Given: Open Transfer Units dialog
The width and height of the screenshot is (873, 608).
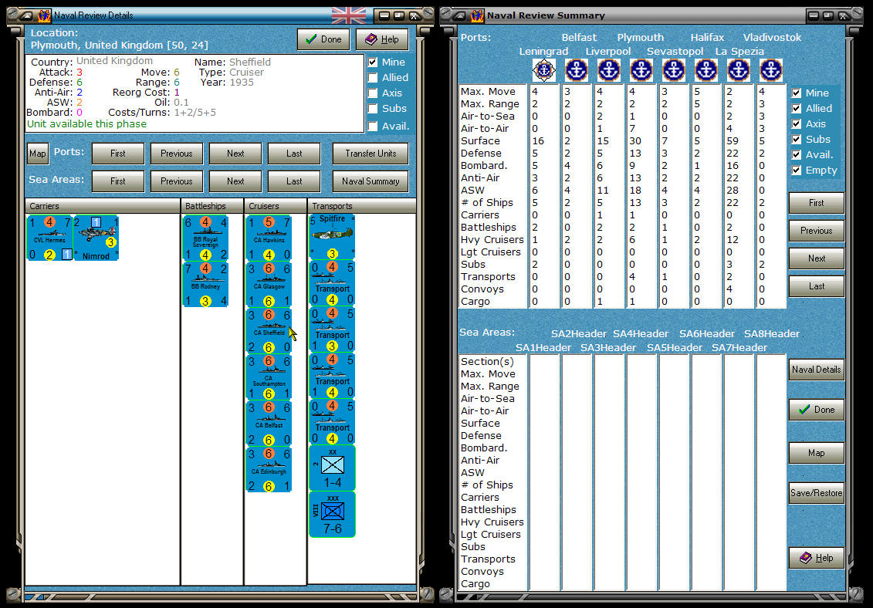Looking at the screenshot, I should pos(371,154).
